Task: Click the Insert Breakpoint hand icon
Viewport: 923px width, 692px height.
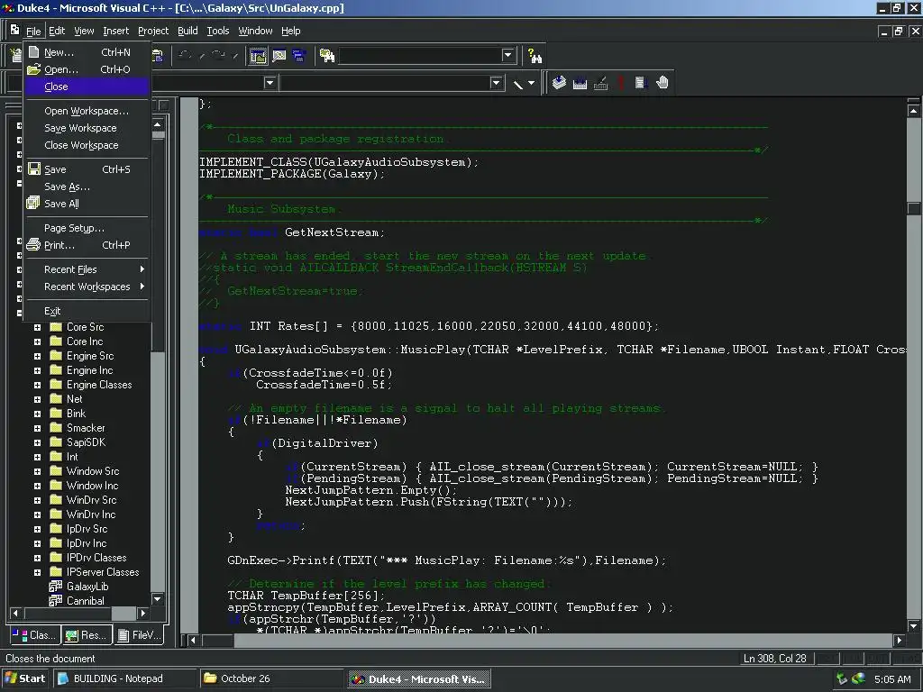Action: (663, 83)
